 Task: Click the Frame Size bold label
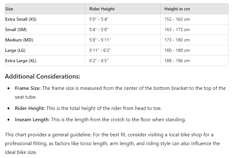tap(28, 88)
